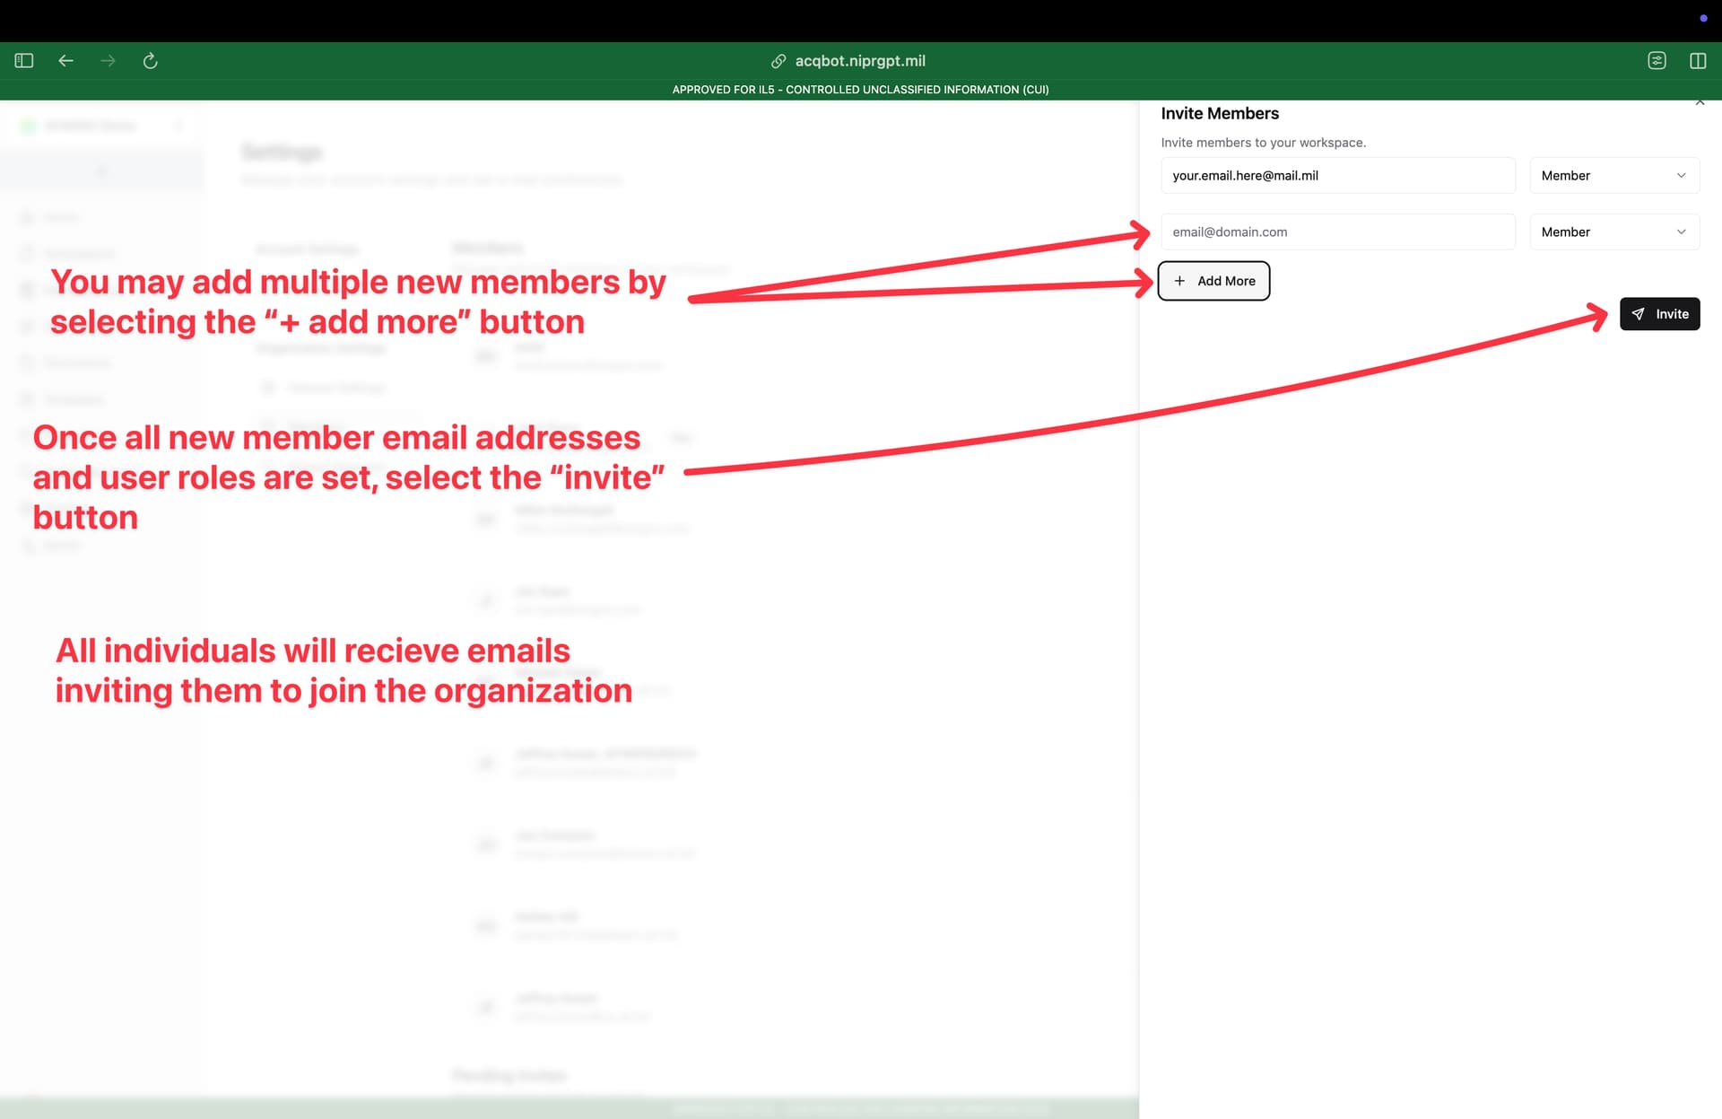Toggle the browser sidebar icon
This screenshot has height=1119, width=1722.
tap(24, 60)
